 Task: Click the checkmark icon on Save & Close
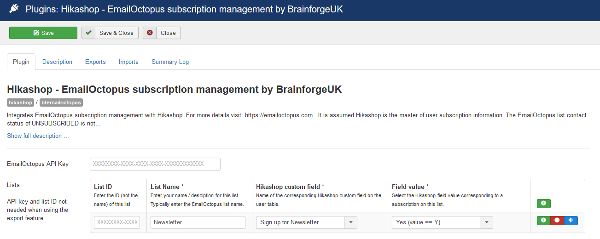coord(88,33)
